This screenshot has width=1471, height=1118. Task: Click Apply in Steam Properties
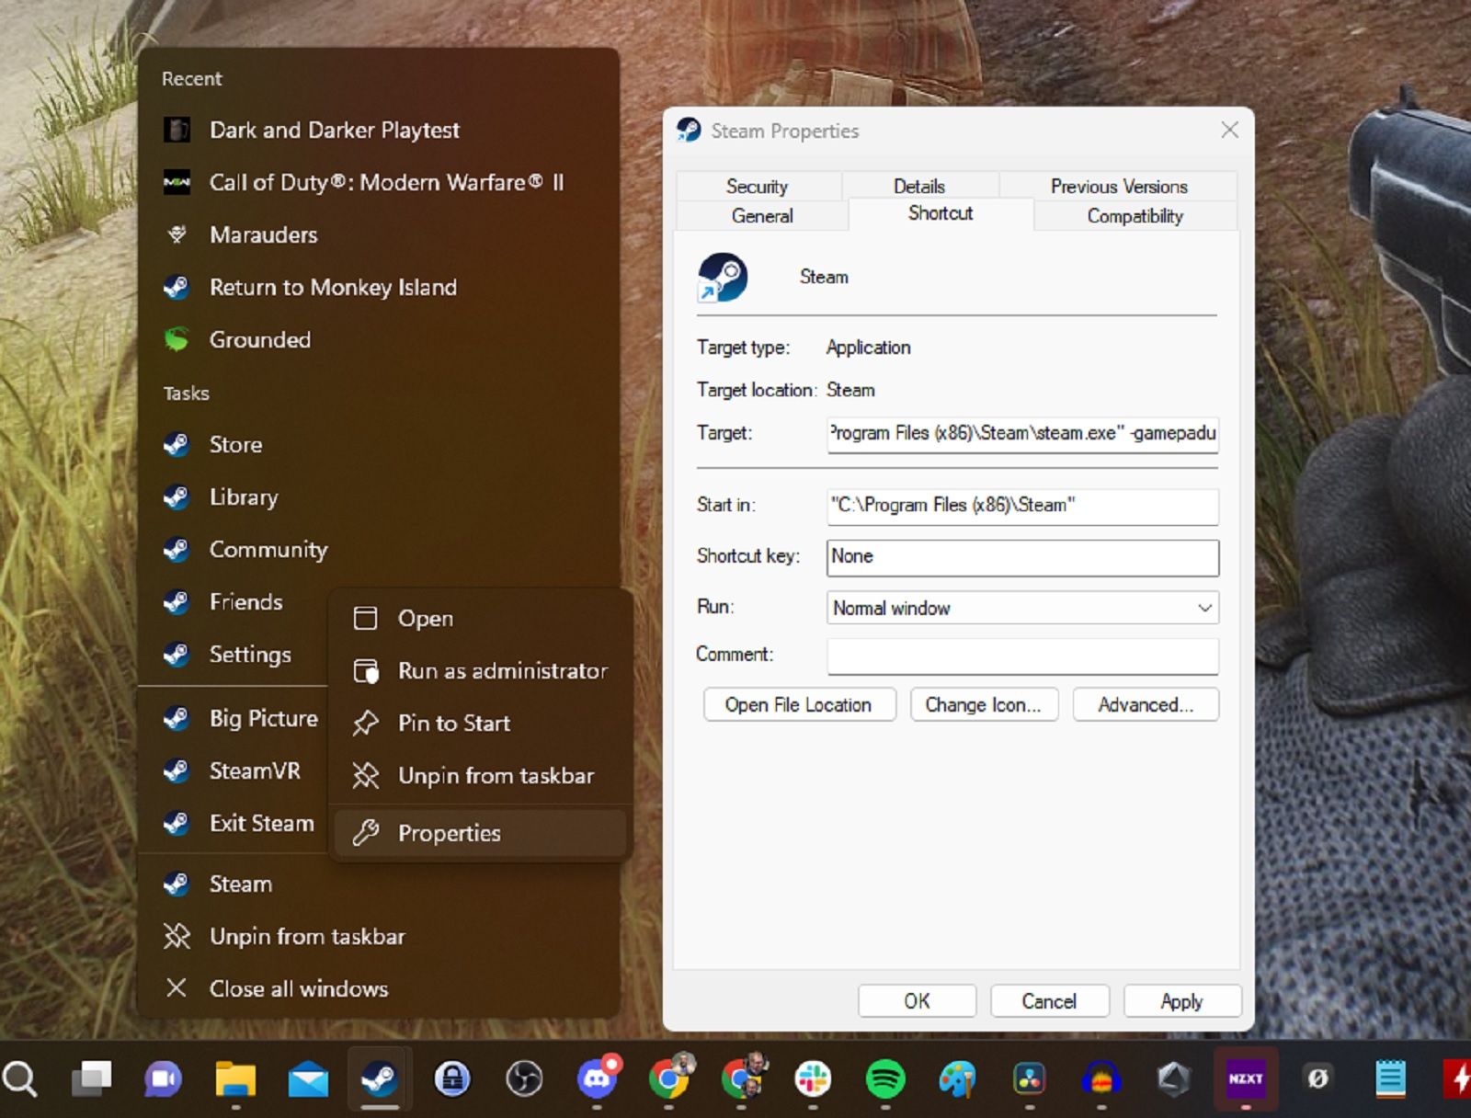pyautogui.click(x=1182, y=1001)
